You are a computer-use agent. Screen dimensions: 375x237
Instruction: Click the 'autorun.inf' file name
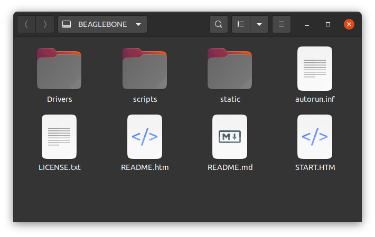[315, 99]
